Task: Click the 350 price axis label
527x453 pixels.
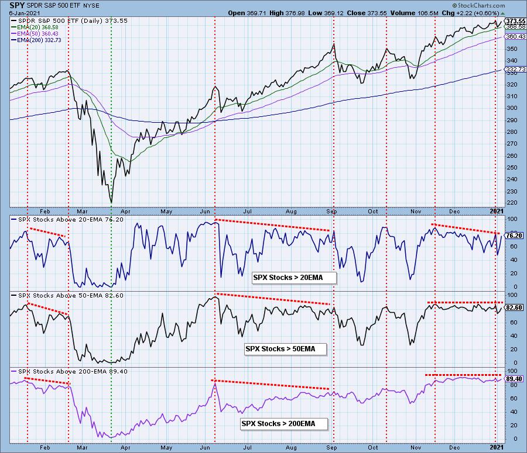Action: coord(512,49)
